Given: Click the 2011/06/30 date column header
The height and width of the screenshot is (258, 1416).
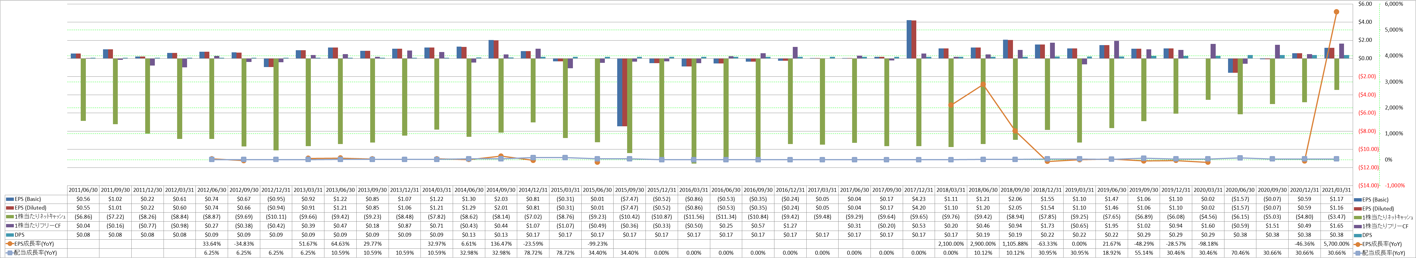Looking at the screenshot, I should (83, 190).
